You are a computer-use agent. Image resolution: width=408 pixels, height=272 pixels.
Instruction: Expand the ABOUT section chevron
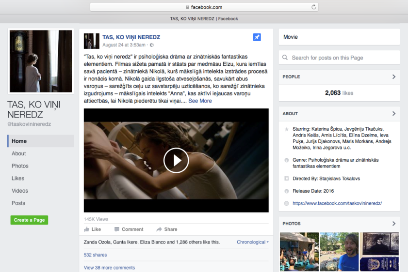pos(394,114)
